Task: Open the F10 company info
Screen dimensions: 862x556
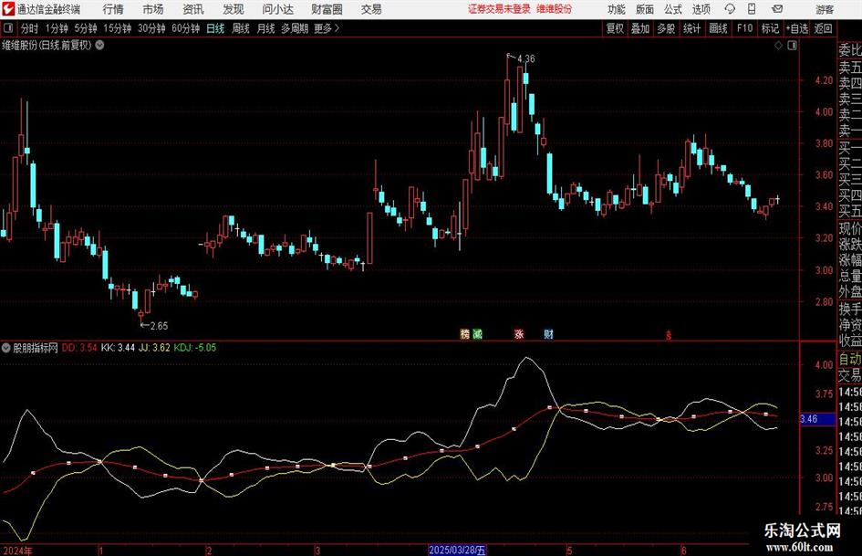Action: click(745, 28)
